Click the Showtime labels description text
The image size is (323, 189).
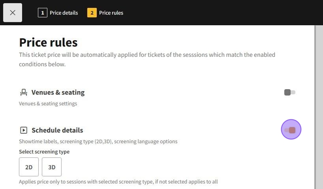pyautogui.click(x=98, y=142)
